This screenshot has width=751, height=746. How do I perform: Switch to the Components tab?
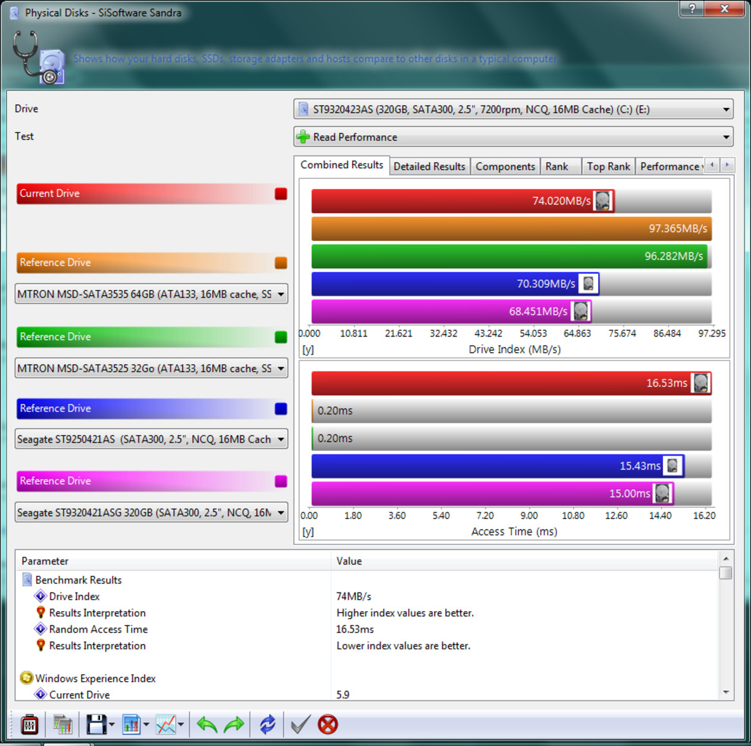505,166
